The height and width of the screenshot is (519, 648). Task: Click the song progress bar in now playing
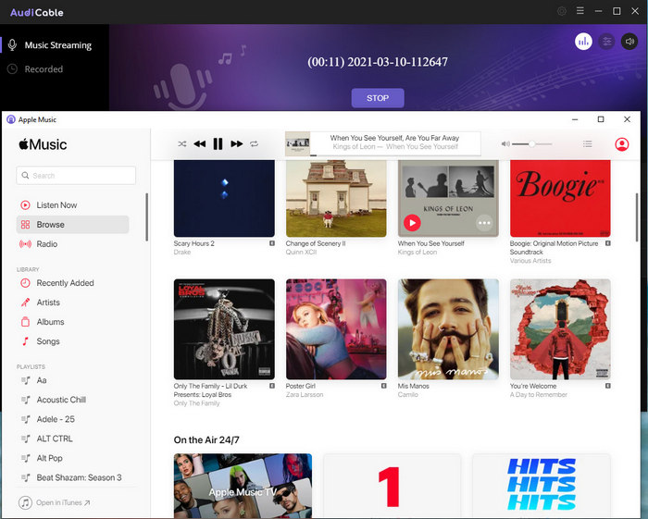395,155
